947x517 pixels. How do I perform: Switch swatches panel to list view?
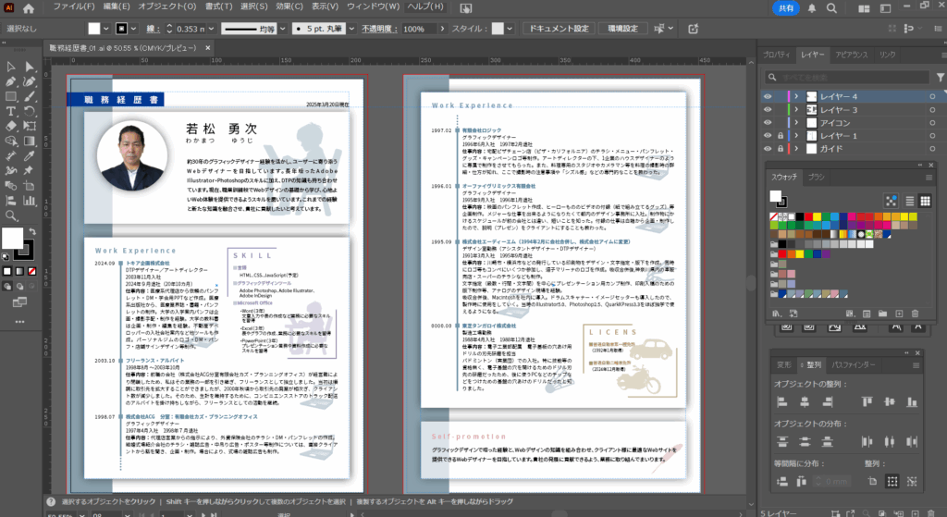coord(910,200)
